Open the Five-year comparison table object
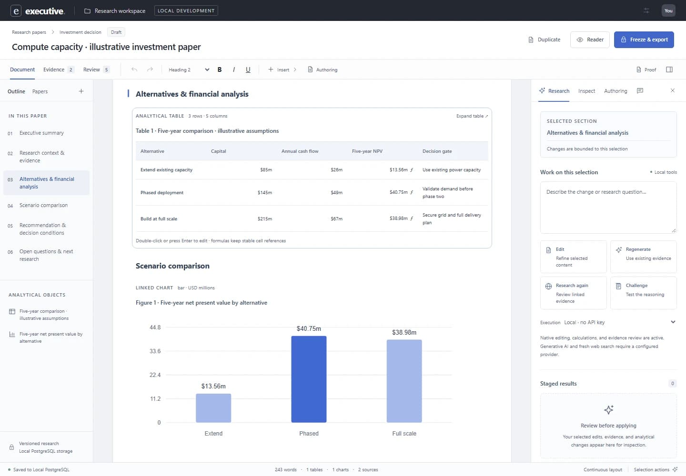The image size is (686, 476). (x=46, y=315)
